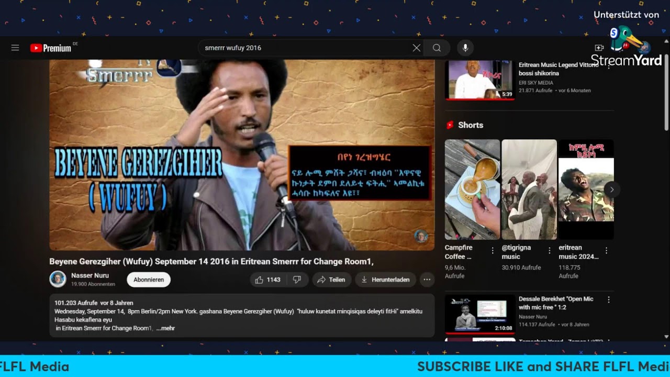Click the channel watermark in player corner
The image size is (670, 377).
(421, 236)
